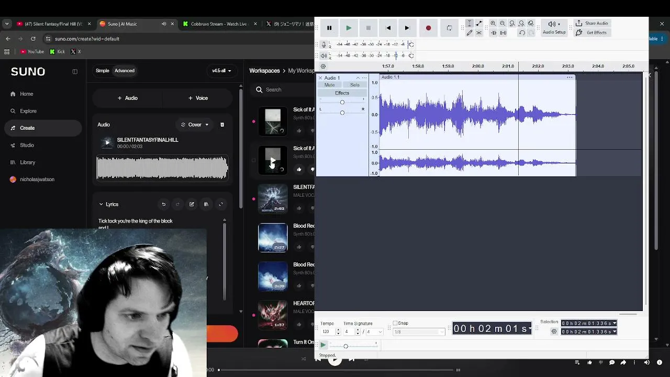Open the v4.5-all model dropdown

pyautogui.click(x=221, y=71)
